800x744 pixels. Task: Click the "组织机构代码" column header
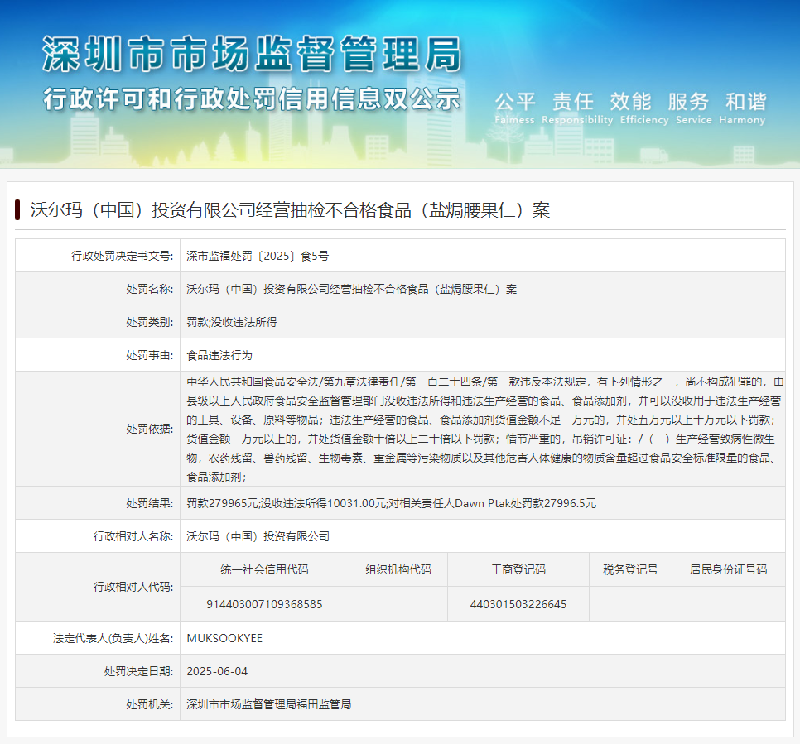click(398, 569)
